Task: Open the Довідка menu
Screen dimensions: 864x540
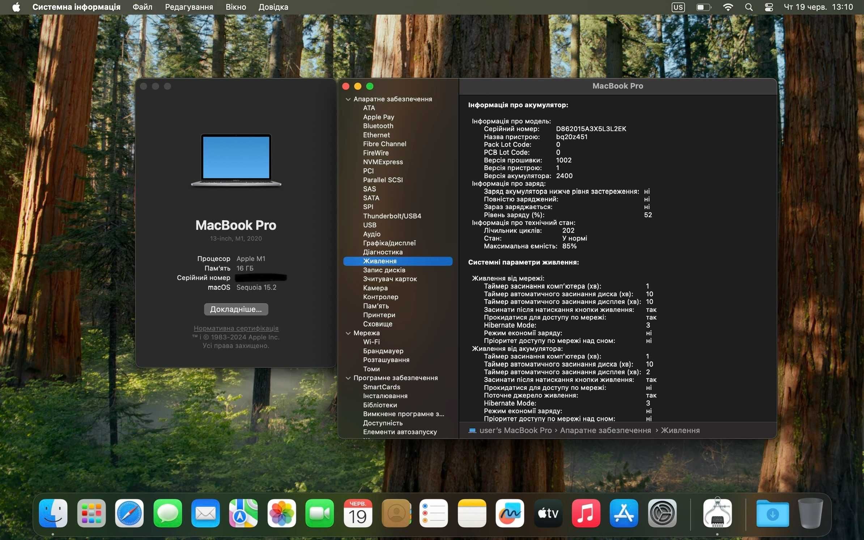Action: click(x=273, y=7)
